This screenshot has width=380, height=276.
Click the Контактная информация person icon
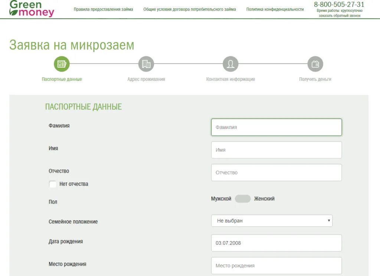230,64
